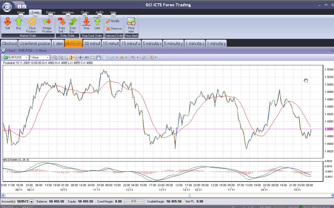This screenshot has width=334, height=208.
Task: Switch to the 1 minuta y tab
Action: tap(216, 43)
